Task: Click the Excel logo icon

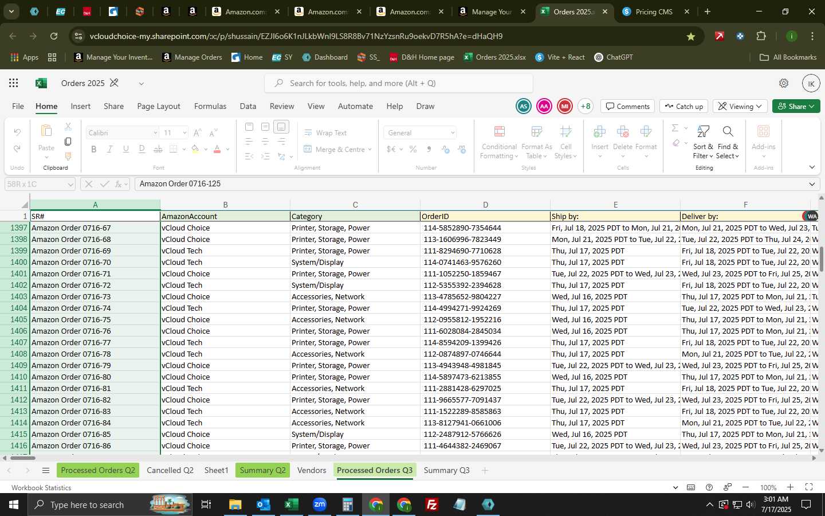Action: tap(41, 83)
